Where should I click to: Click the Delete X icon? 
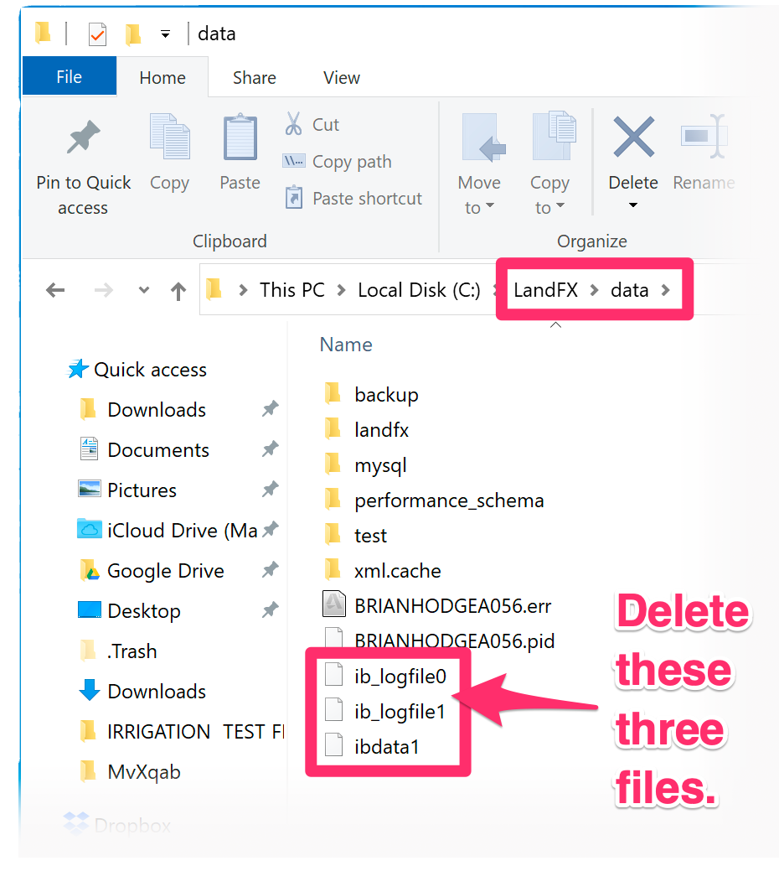coord(633,137)
